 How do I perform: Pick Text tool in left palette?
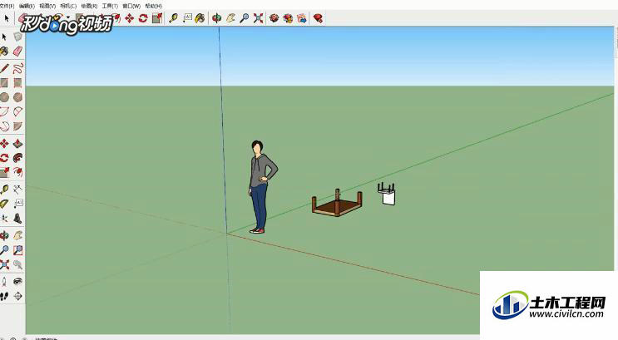[x=17, y=204]
